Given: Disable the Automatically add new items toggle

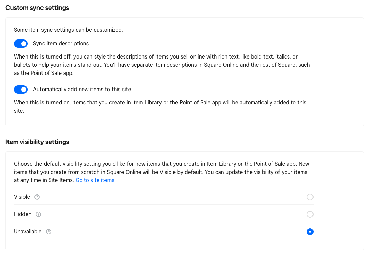Looking at the screenshot, I should 21,90.
